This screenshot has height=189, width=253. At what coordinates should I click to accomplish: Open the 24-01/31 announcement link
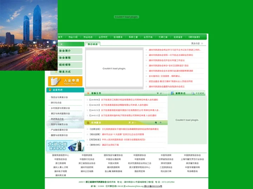(x=130, y=110)
